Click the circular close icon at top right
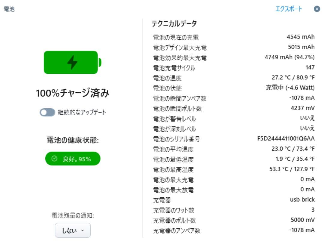 [317, 9]
